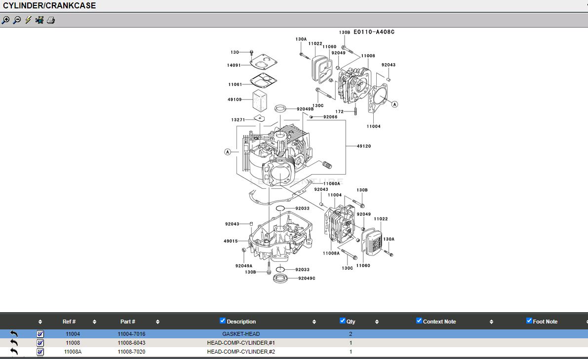Sort using arrows right of Ref #
Image resolution: width=588 pixels, height=359 pixels.
coord(94,322)
